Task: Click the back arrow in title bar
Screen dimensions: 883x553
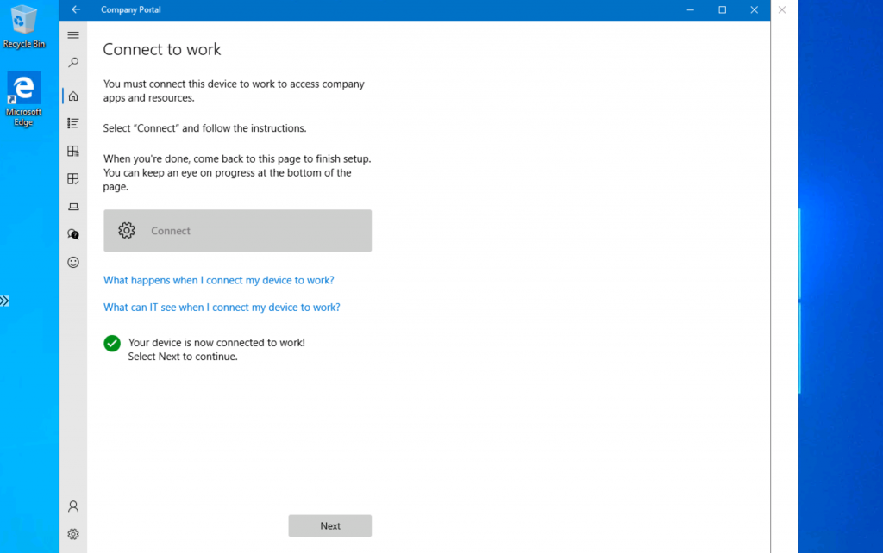Action: pos(76,9)
